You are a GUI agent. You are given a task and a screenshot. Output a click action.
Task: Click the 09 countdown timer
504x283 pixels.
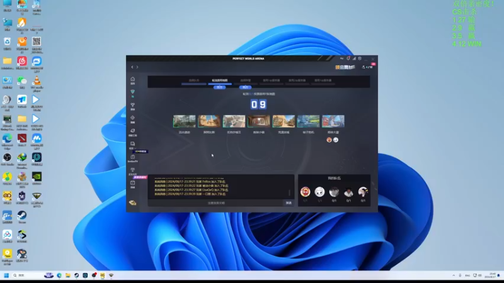(x=258, y=104)
